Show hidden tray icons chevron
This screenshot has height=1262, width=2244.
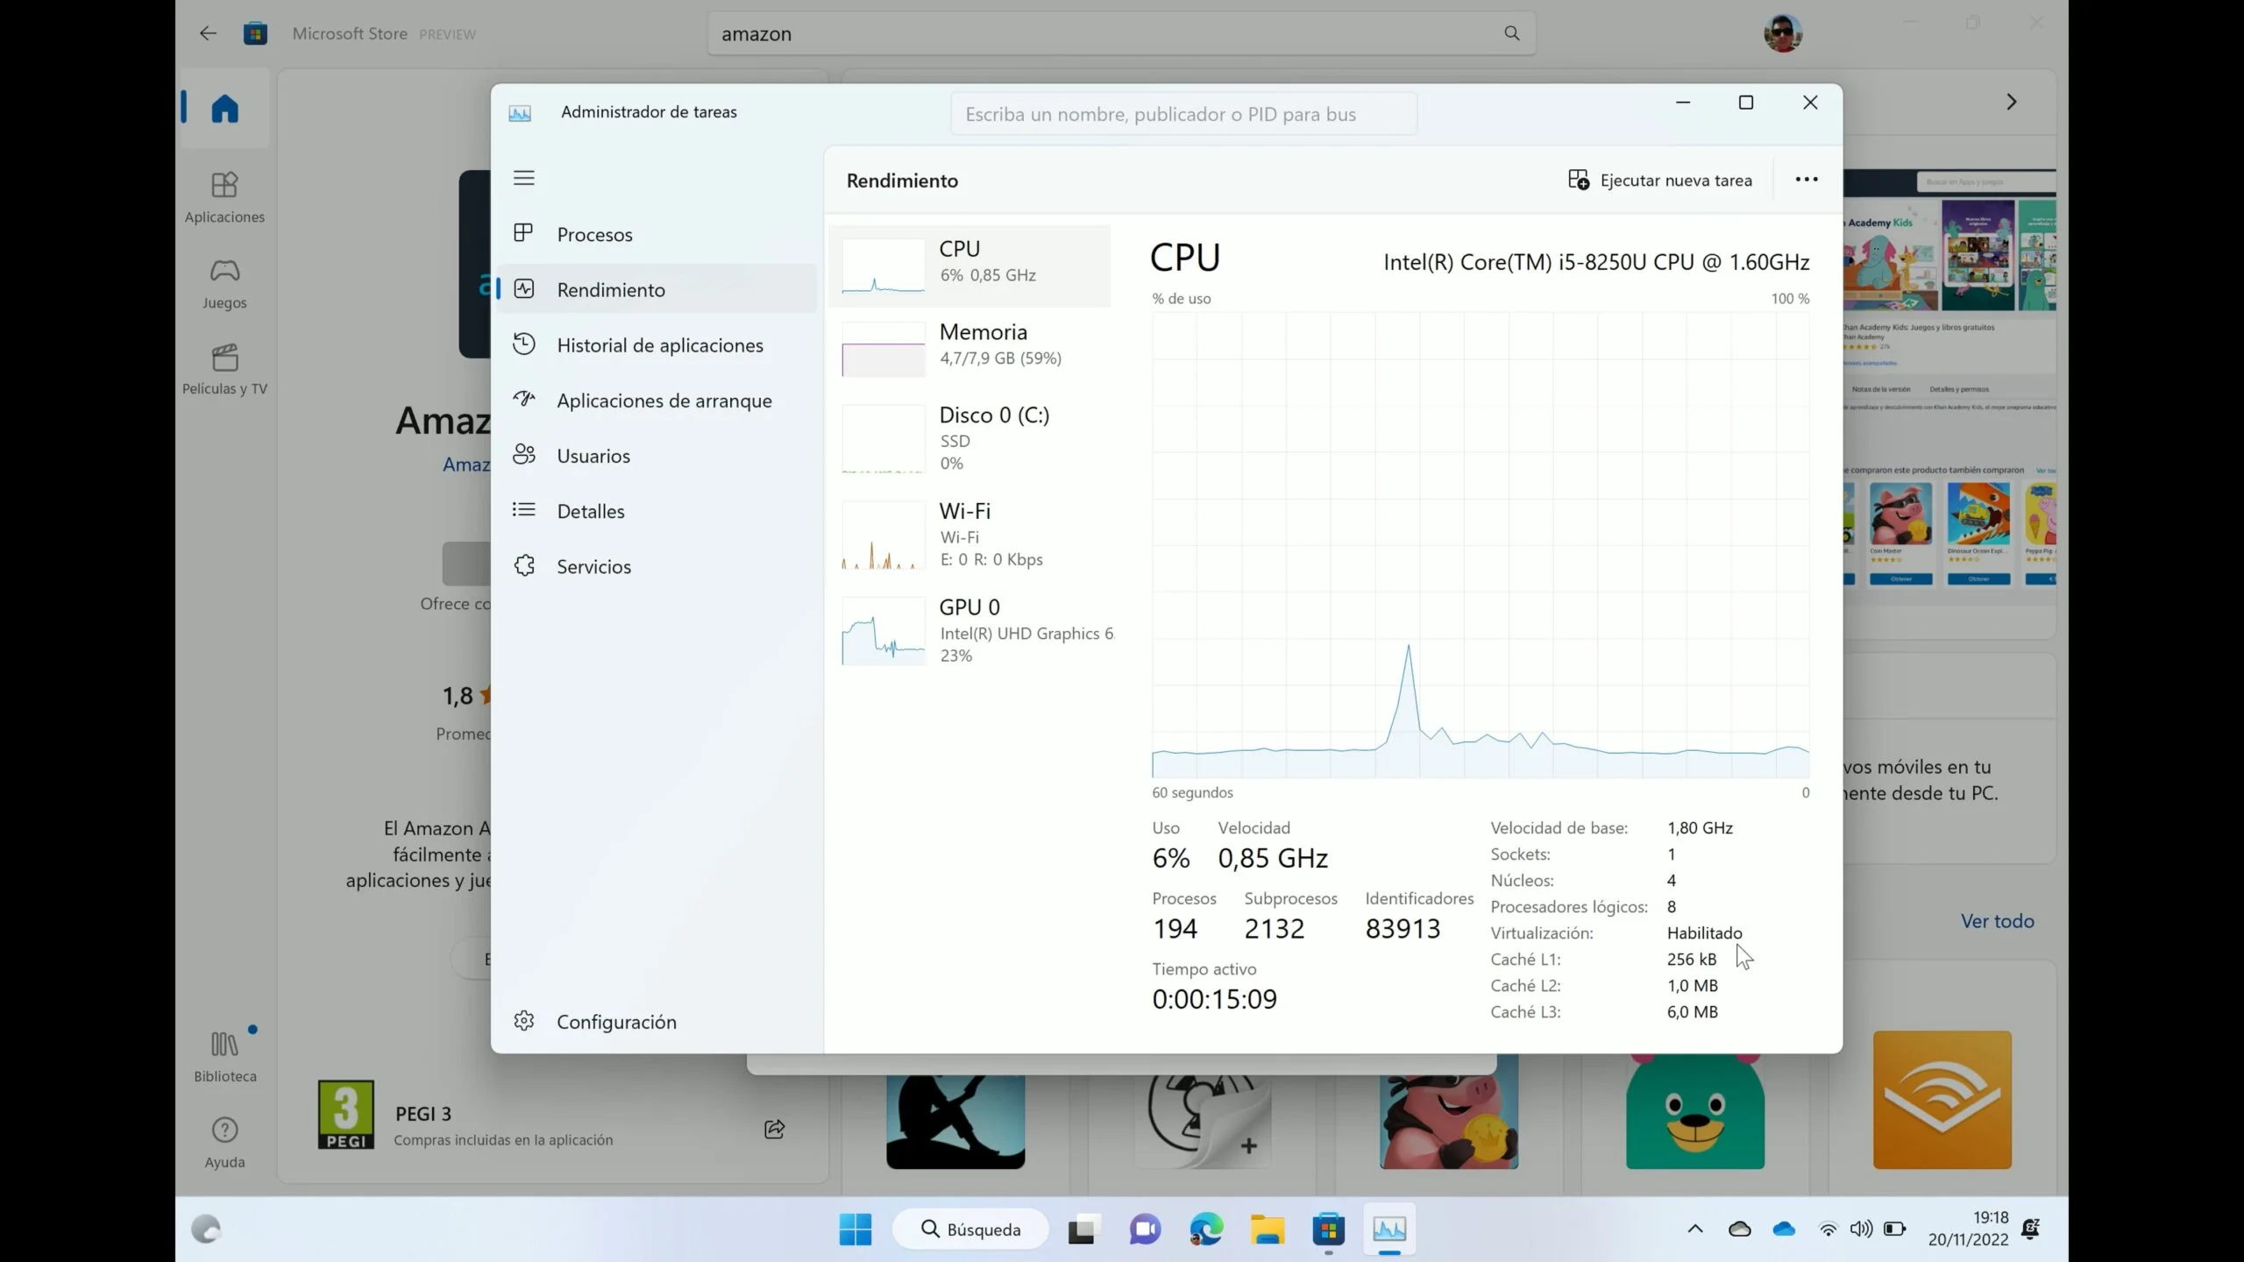1695,1229
